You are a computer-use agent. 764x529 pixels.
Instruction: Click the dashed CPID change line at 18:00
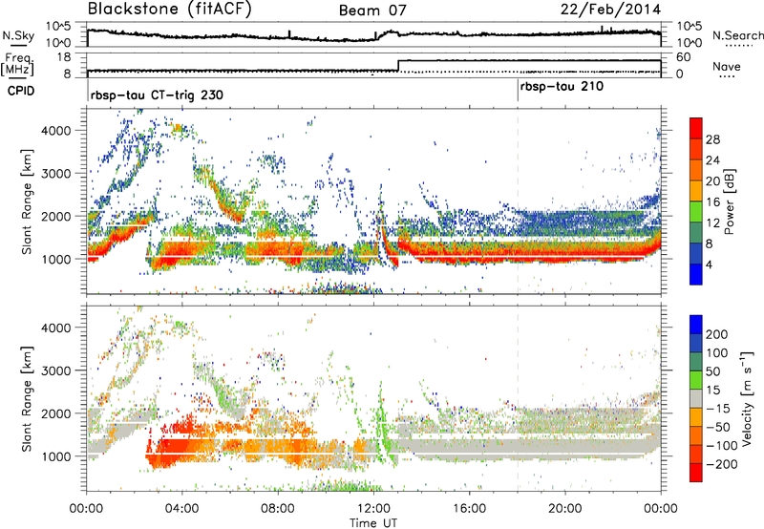tap(518, 201)
